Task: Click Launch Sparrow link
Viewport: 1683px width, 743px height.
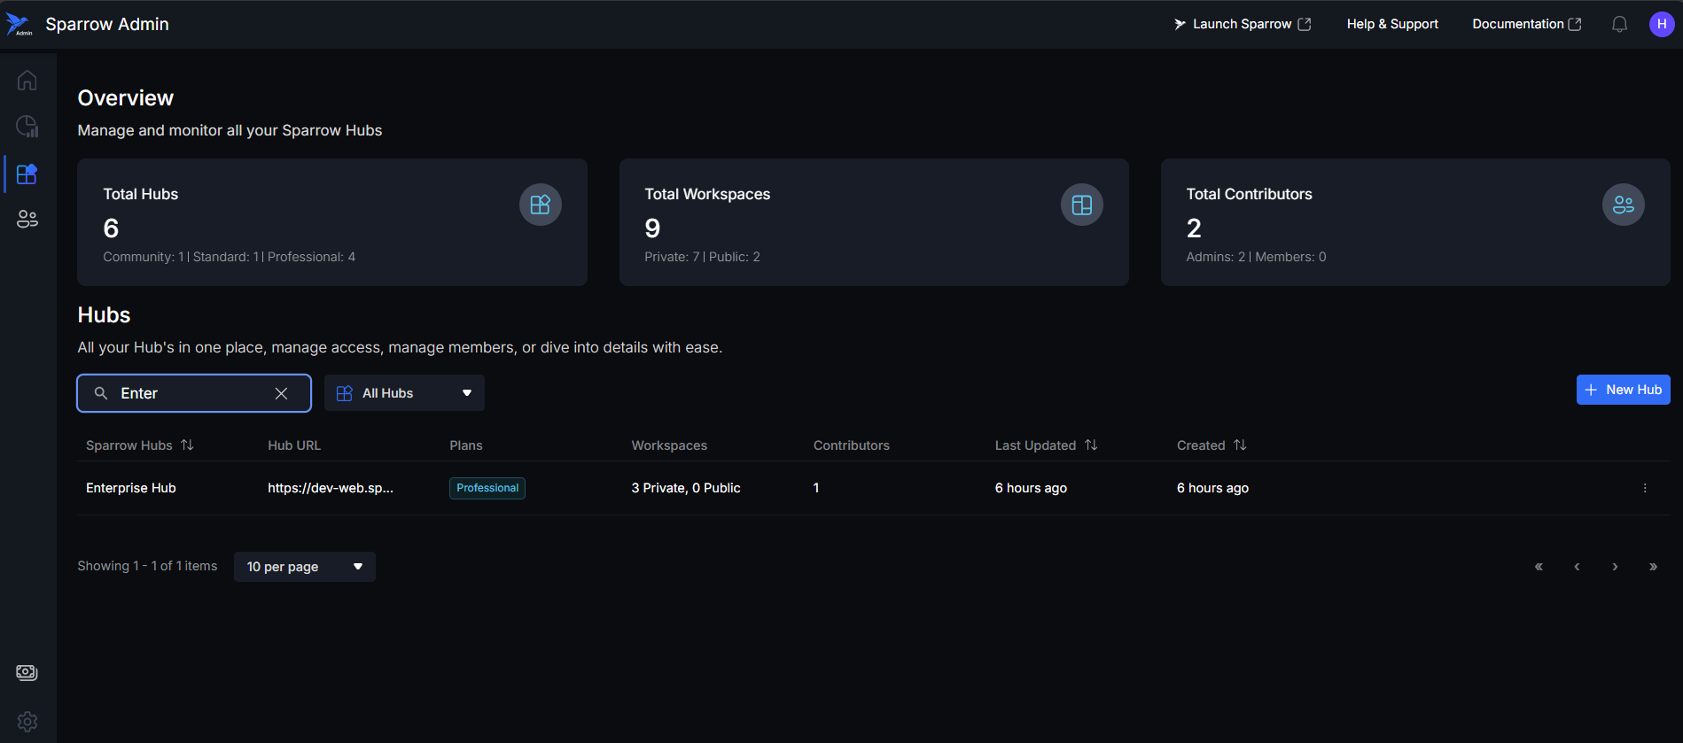Action: tap(1242, 25)
